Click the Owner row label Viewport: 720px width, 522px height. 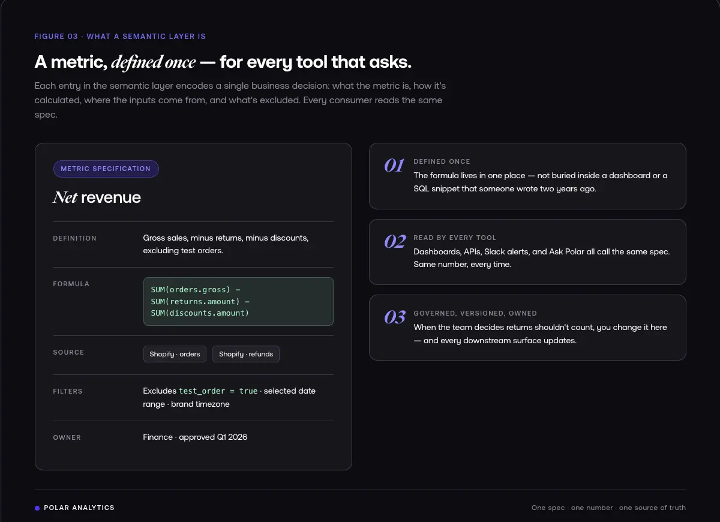click(67, 437)
